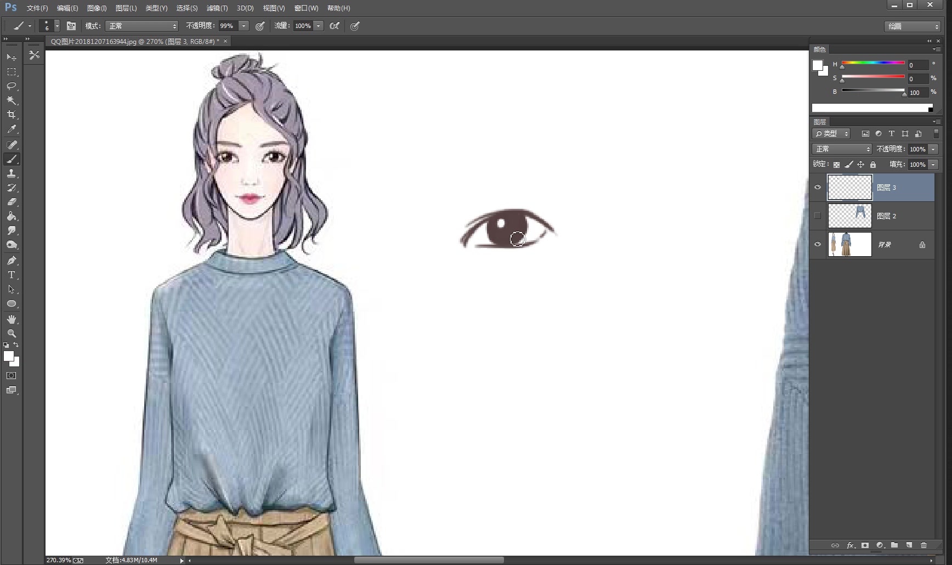The image size is (952, 565).
Task: Swap foreground and background colors
Action: pos(16,344)
